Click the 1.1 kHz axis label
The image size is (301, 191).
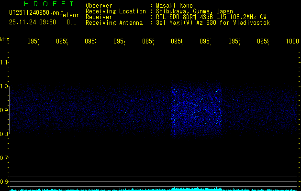(x=4, y=63)
